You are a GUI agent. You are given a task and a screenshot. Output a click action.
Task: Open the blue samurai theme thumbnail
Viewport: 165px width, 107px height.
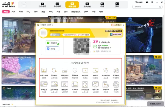[x=144, y=35]
